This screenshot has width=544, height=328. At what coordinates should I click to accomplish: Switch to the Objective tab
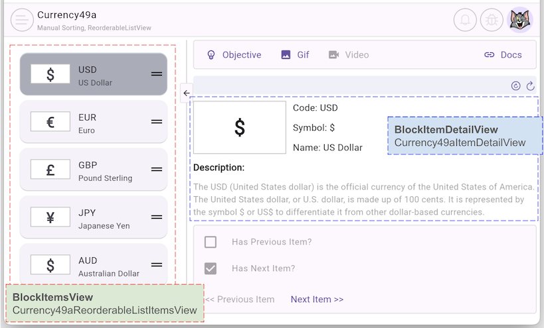coord(234,55)
